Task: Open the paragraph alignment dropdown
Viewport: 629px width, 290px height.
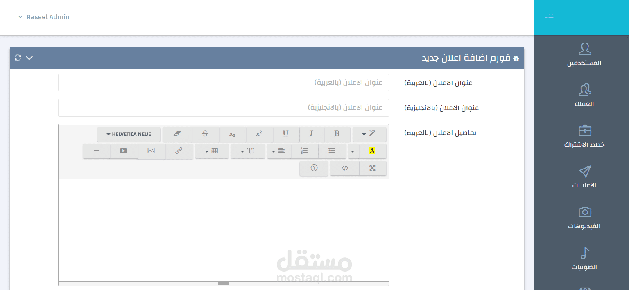Action: click(279, 151)
